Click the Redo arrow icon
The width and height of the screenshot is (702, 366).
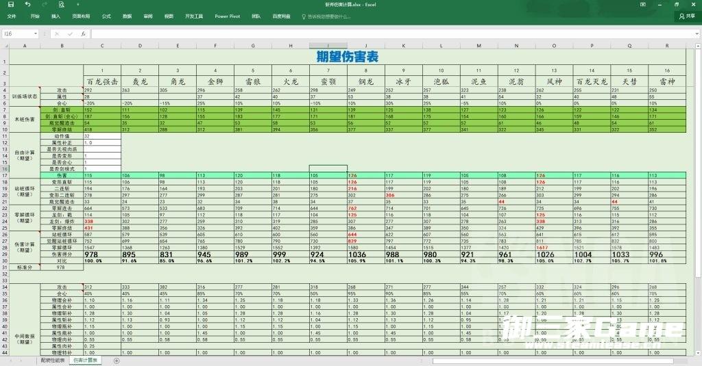45,4
